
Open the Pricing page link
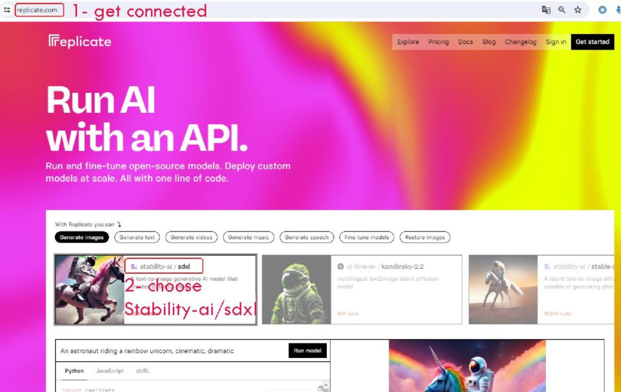tap(438, 42)
